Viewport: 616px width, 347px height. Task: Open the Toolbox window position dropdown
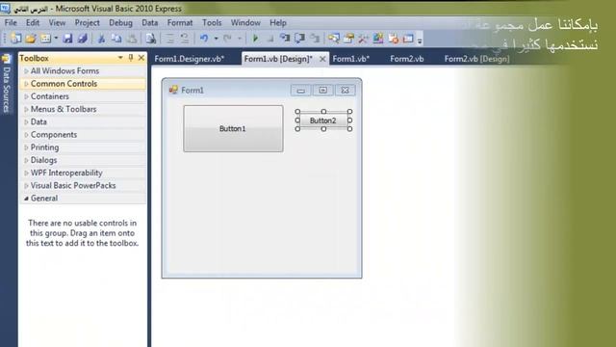coord(120,58)
